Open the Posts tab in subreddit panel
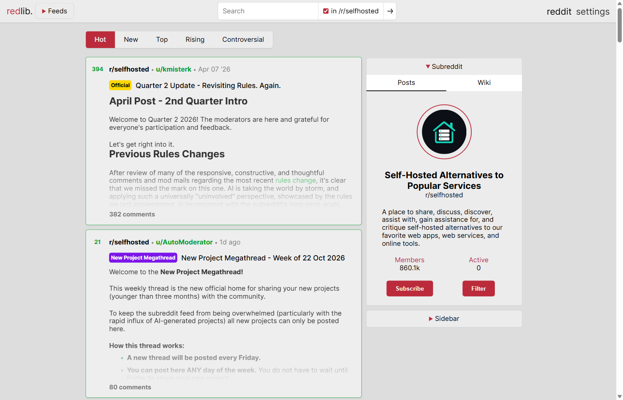 (406, 83)
